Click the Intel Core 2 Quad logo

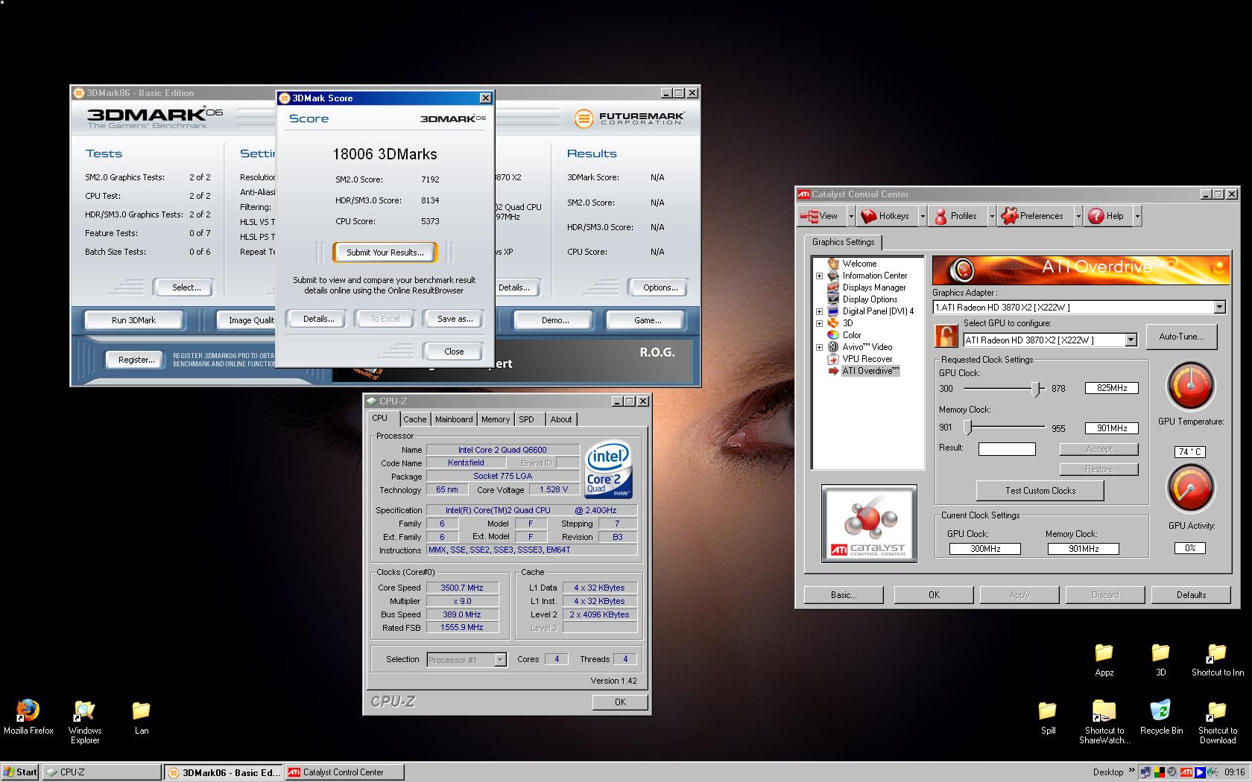(x=609, y=468)
